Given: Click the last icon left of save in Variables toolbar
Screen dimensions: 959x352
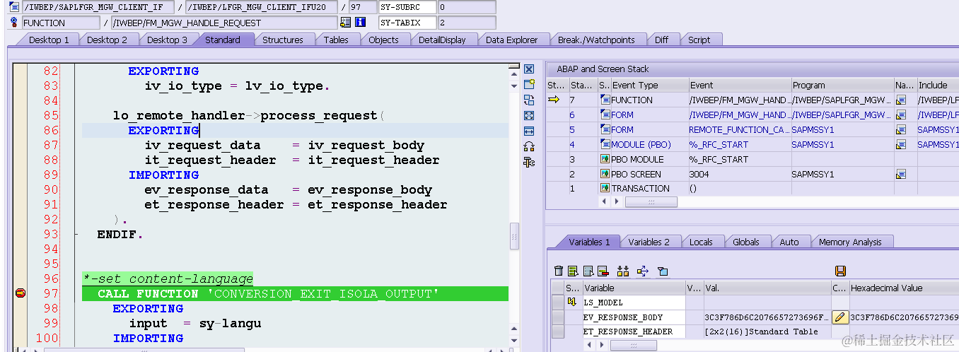Looking at the screenshot, I should [x=663, y=271].
